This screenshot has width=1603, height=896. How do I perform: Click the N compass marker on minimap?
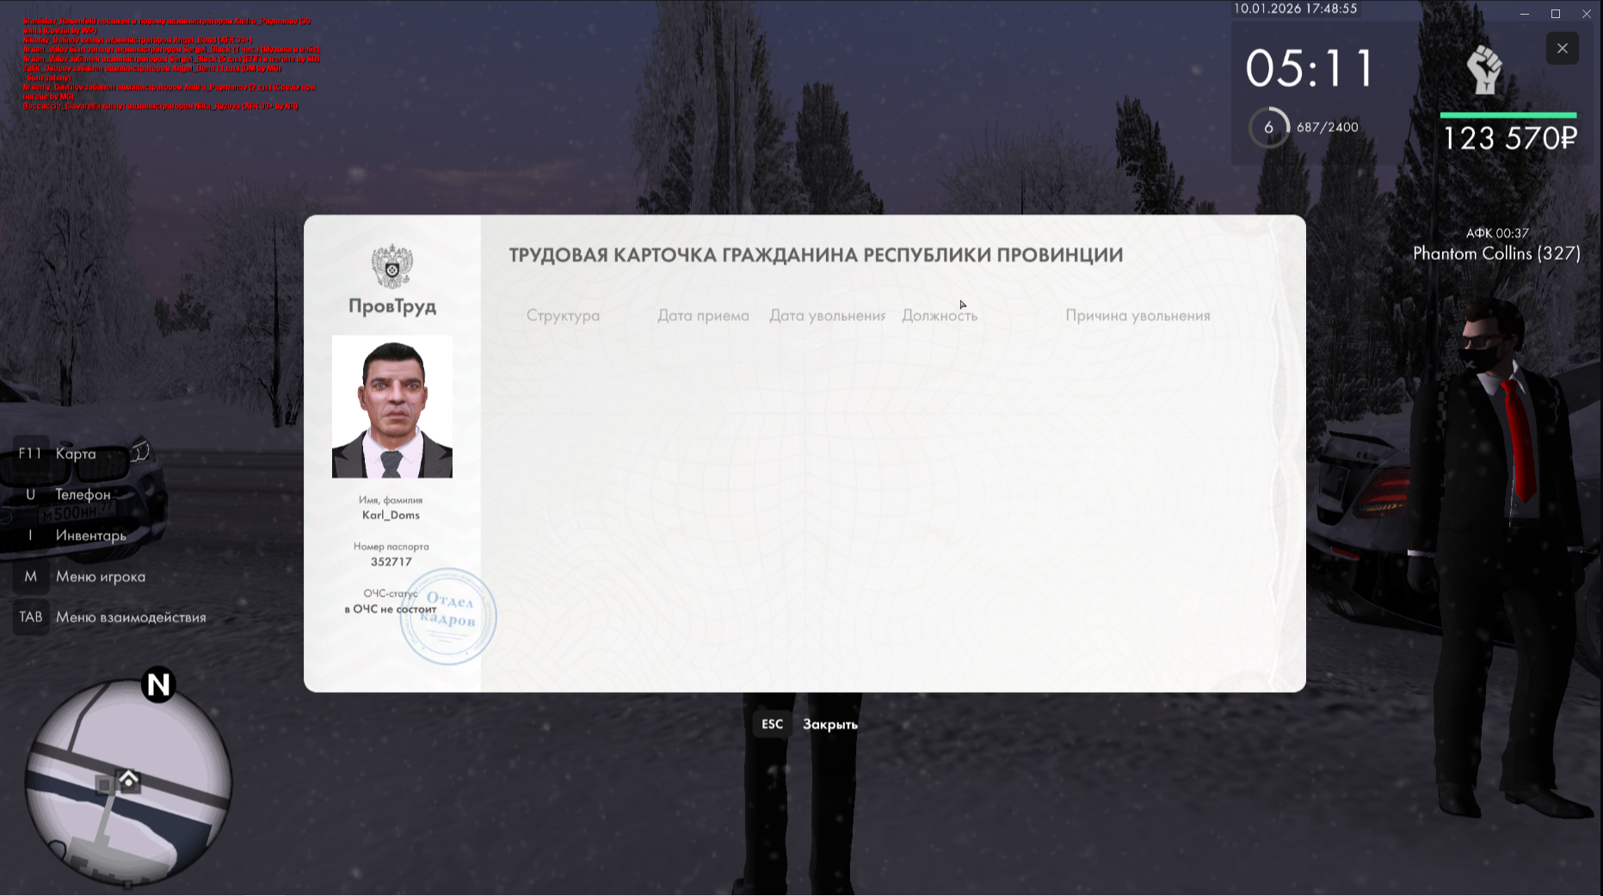click(158, 685)
